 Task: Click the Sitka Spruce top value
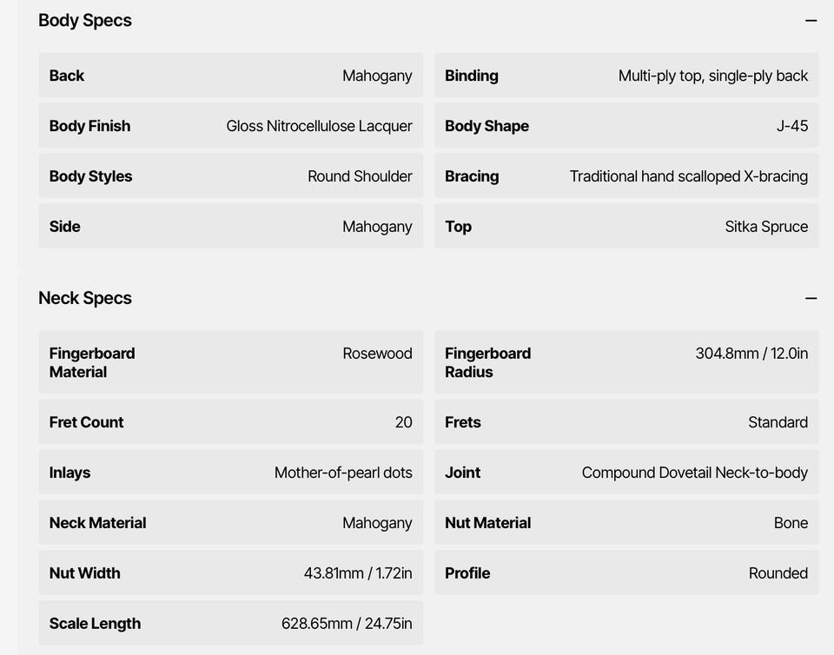click(x=766, y=227)
